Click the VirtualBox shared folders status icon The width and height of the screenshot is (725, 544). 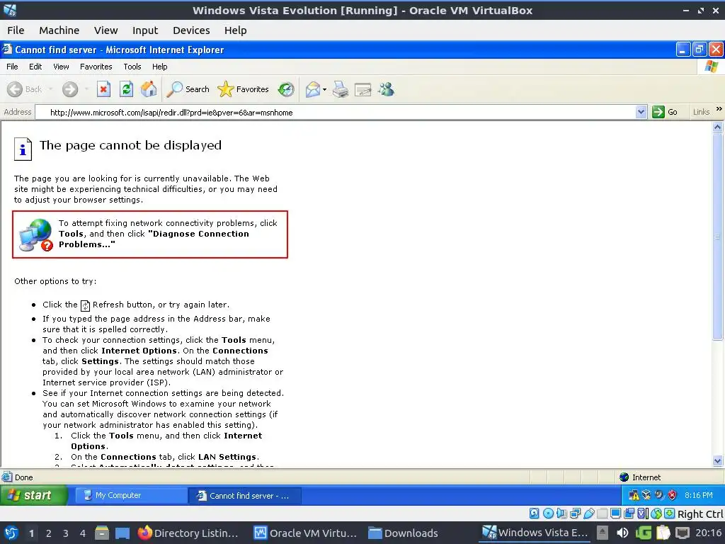pyautogui.click(x=602, y=514)
